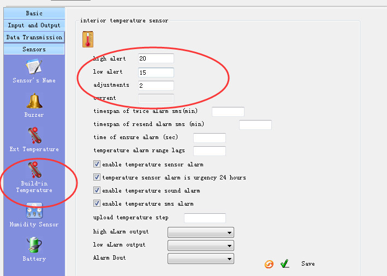
Task: Click the high alert value field
Action: (x=156, y=58)
